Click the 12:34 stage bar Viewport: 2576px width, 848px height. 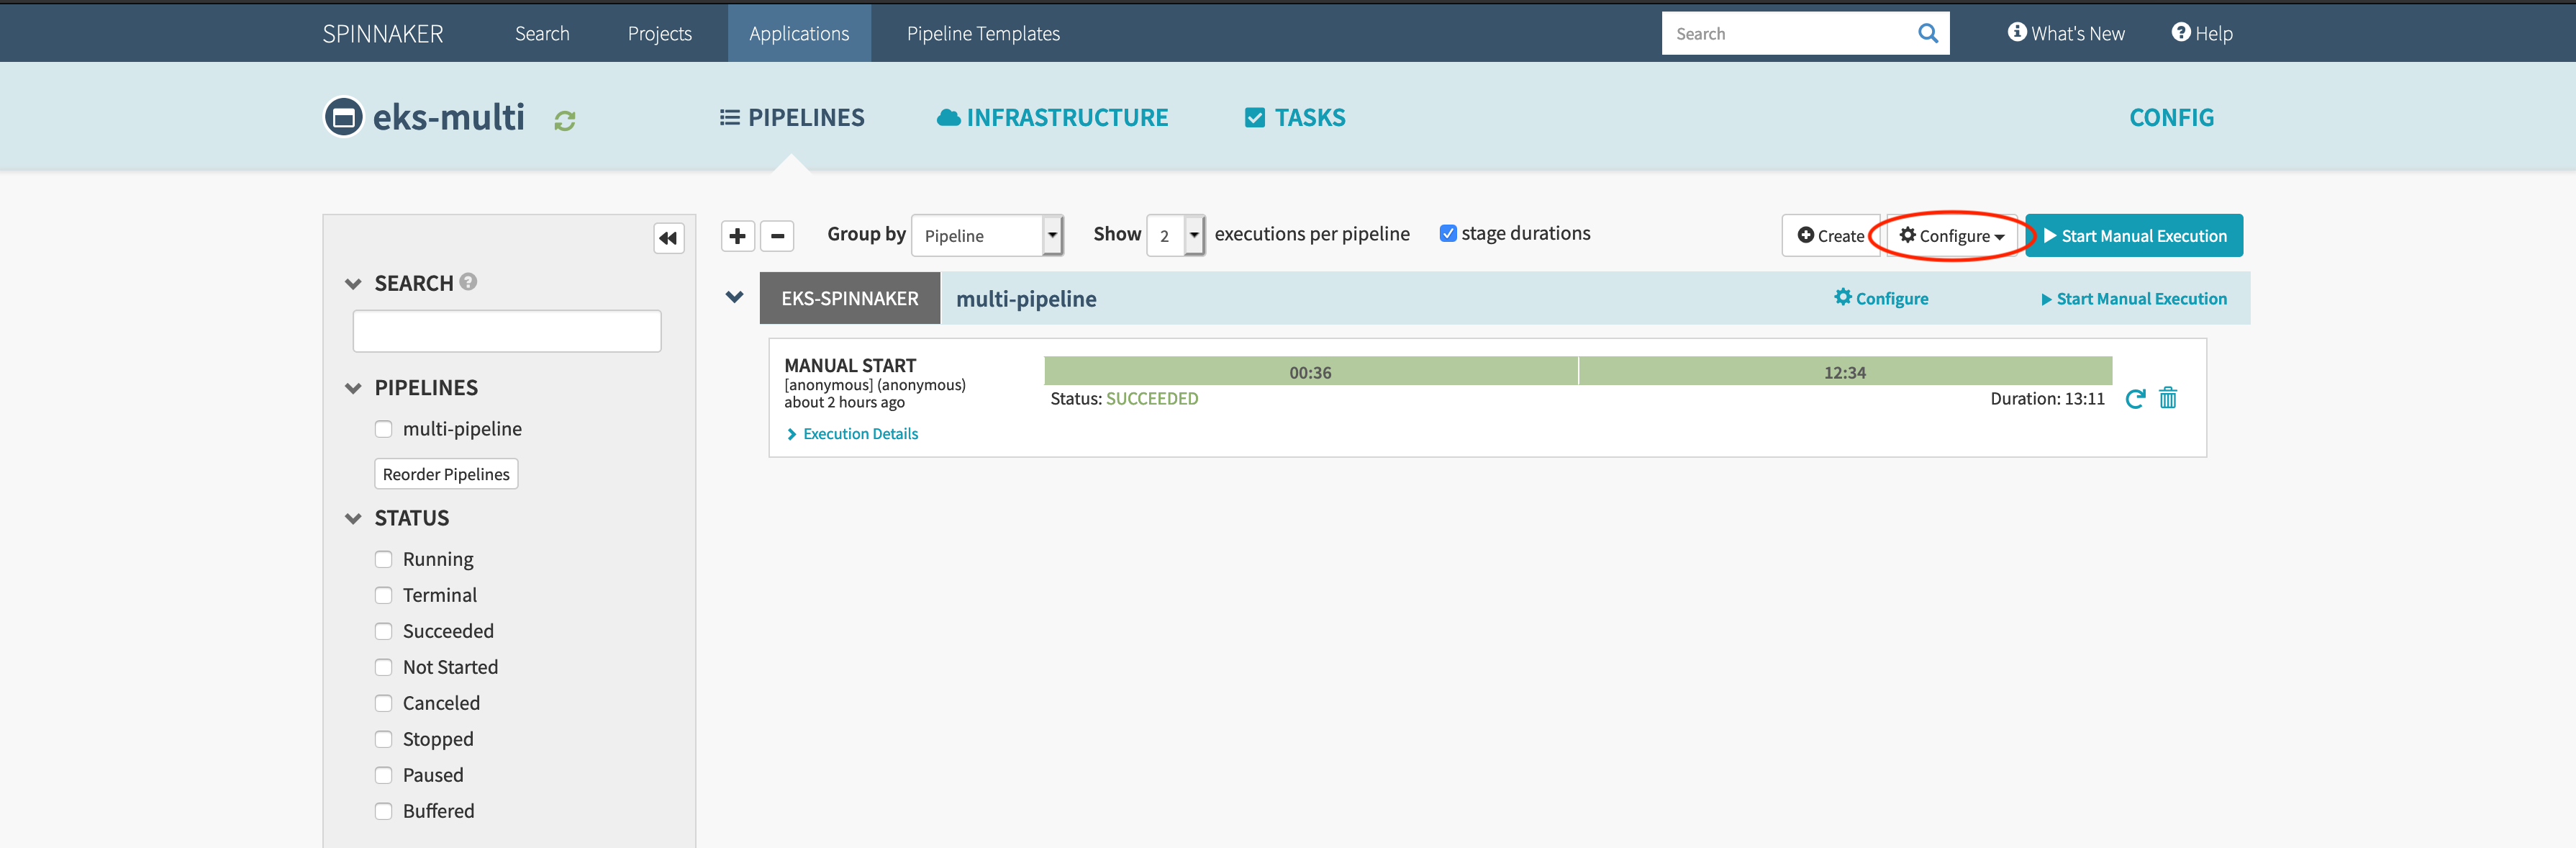1845,372
